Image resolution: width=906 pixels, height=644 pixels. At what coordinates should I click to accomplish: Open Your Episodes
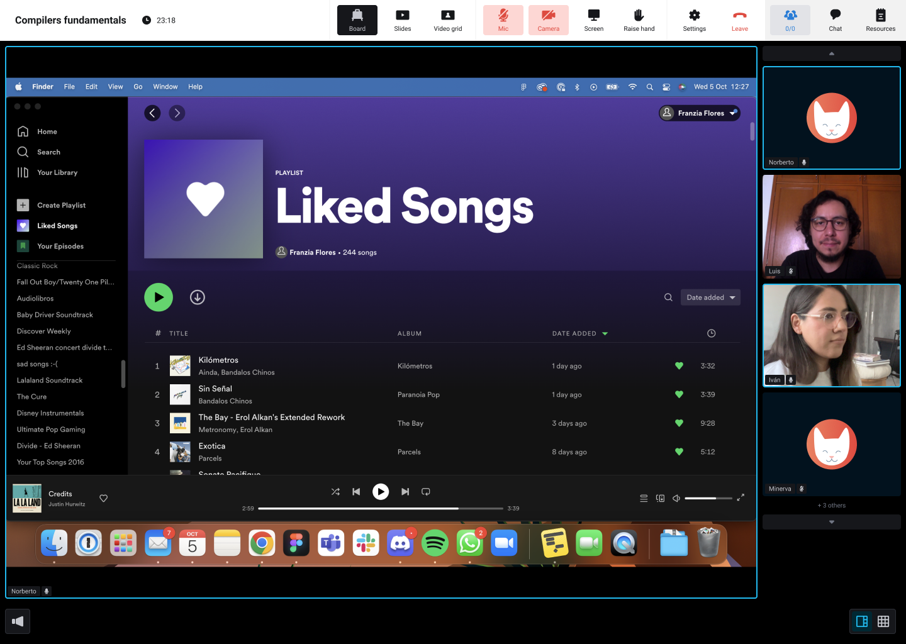[50, 246]
